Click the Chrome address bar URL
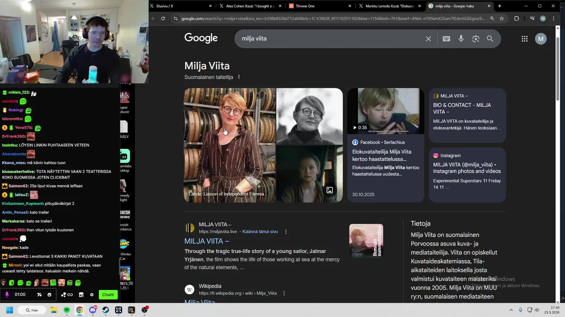 [333, 18]
